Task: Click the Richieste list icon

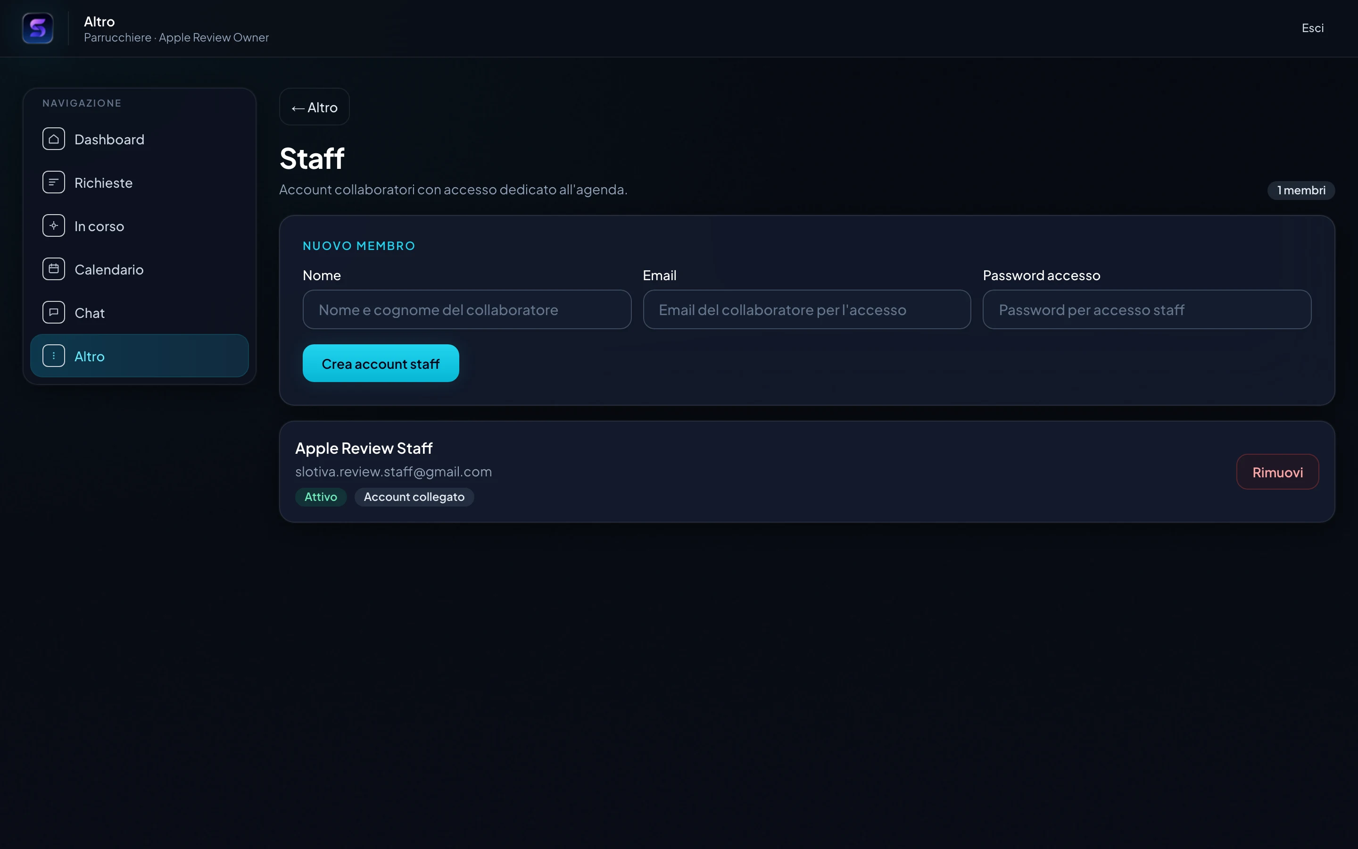Action: pyautogui.click(x=53, y=183)
